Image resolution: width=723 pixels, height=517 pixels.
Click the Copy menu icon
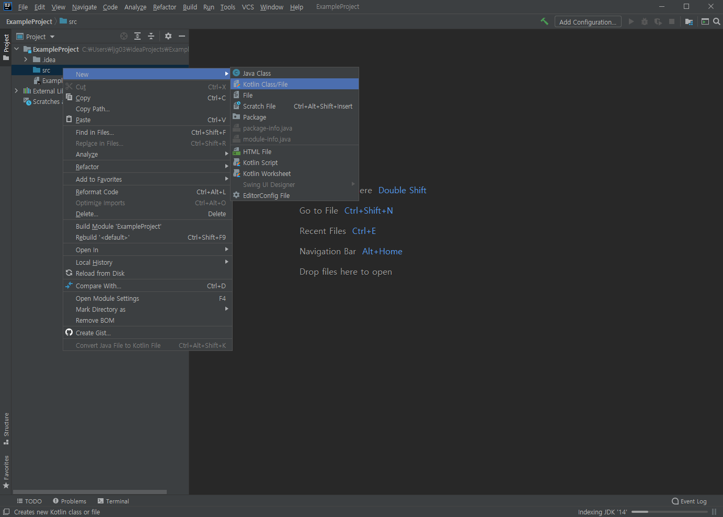[x=69, y=97]
